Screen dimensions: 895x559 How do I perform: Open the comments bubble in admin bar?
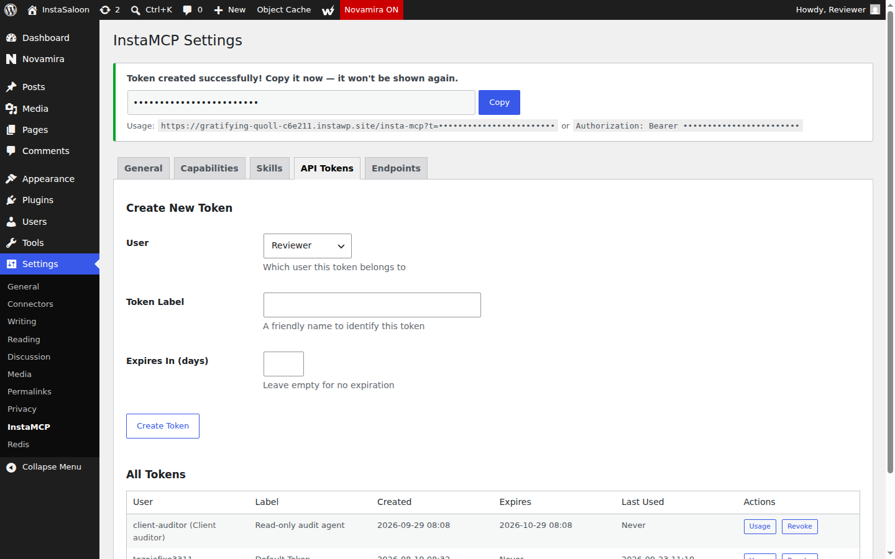click(187, 10)
